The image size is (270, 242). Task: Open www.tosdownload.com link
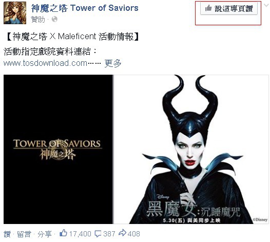(x=45, y=63)
